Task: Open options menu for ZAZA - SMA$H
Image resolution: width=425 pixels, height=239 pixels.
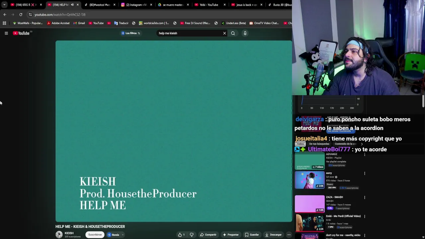Action: (x=365, y=198)
